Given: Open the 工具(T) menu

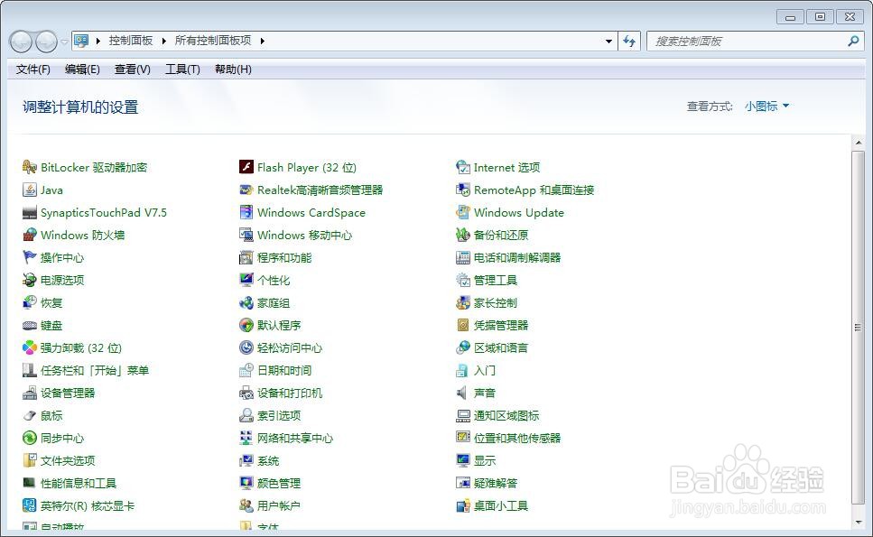Looking at the screenshot, I should click(182, 69).
